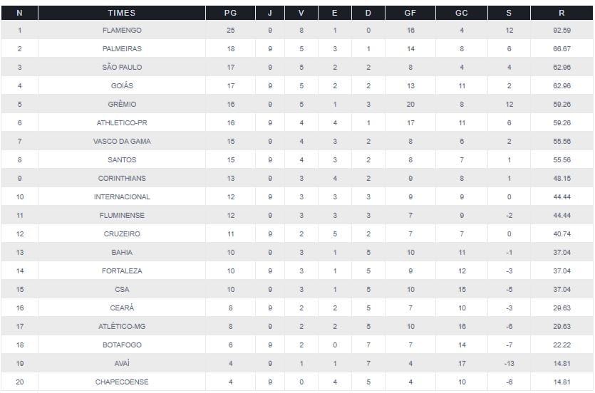Viewport: 595px width, 393px height.
Task: Click the Vasco da Gama team name
Action: pyautogui.click(x=122, y=142)
